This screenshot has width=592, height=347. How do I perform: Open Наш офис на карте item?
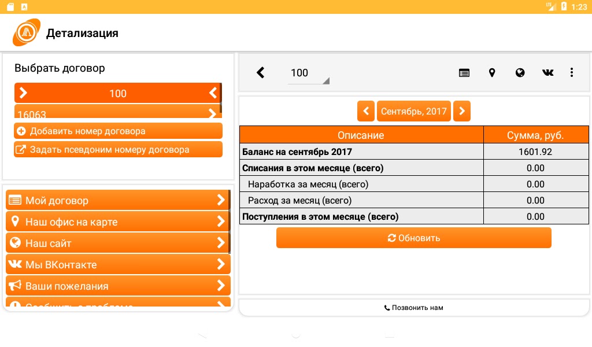(117, 222)
